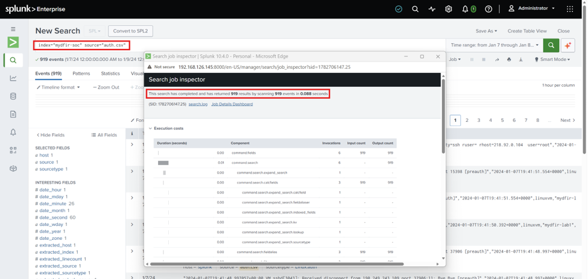Switch to the Statistics tab
The image size is (588, 279).
pyautogui.click(x=110, y=74)
